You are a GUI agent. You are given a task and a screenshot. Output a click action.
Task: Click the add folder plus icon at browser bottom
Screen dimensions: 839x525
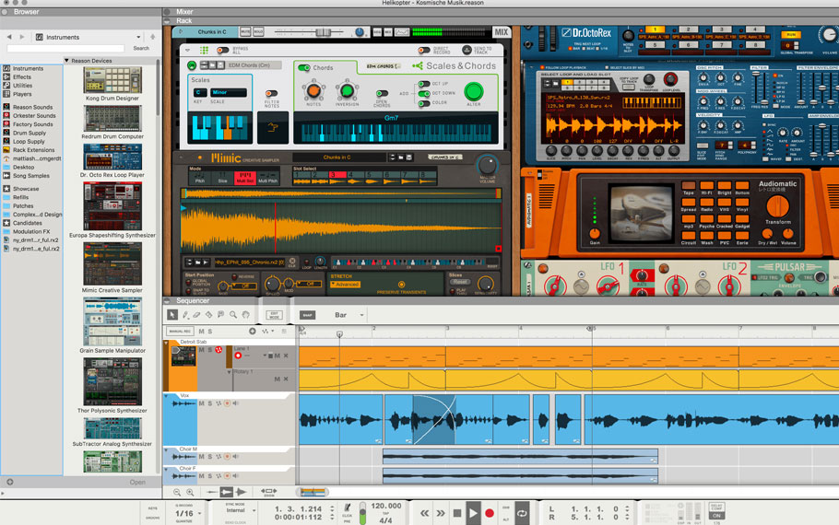pos(9,482)
